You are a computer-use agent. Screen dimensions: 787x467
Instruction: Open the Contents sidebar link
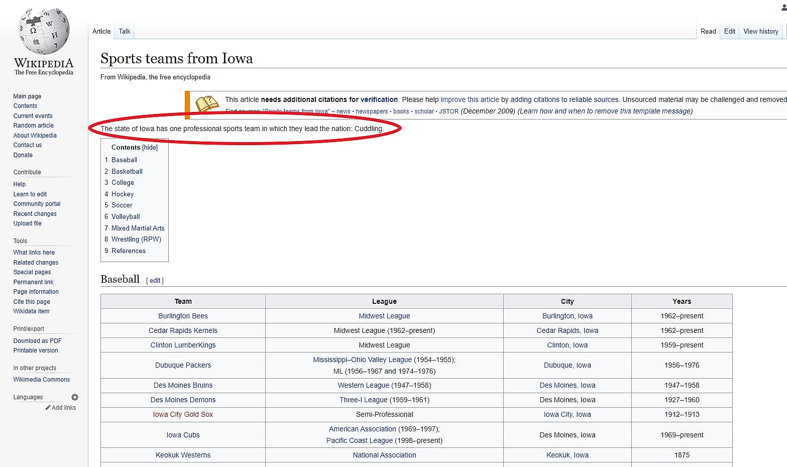[25, 106]
